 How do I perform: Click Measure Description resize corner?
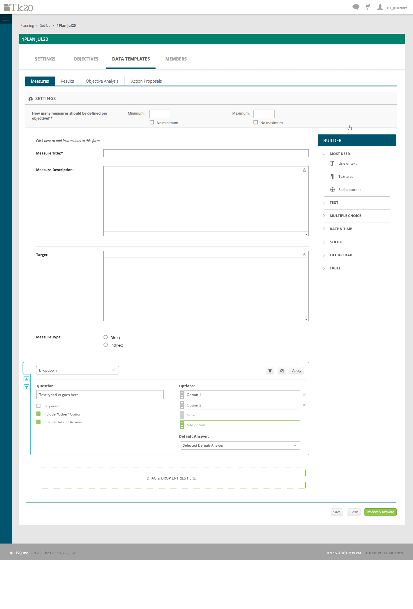[306, 234]
